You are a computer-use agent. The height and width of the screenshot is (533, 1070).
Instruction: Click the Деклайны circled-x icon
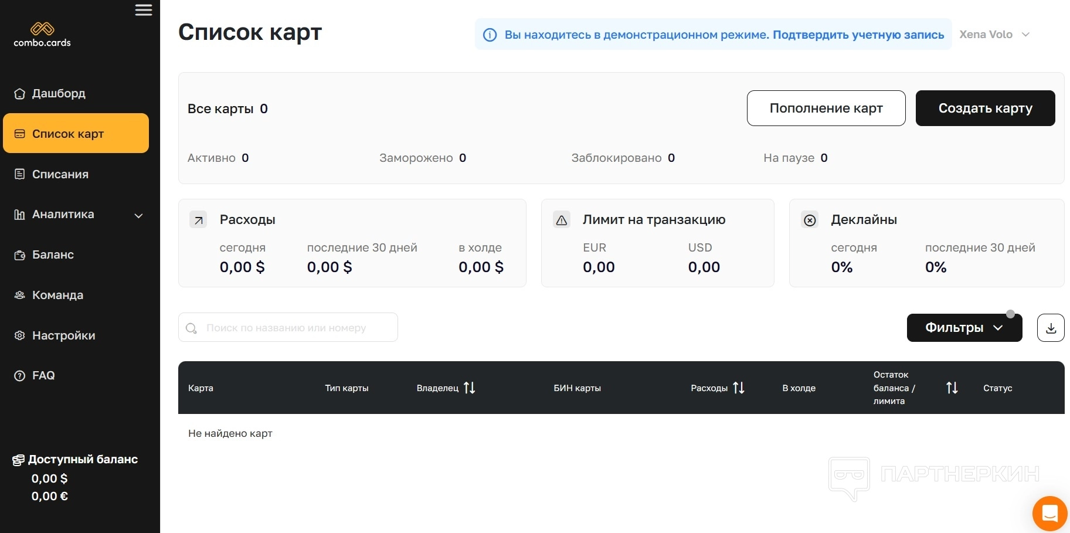(x=810, y=220)
